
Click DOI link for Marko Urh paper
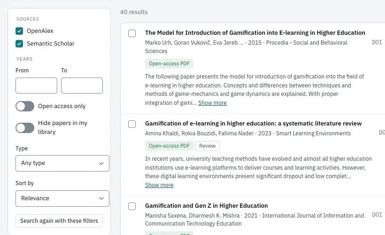click(x=377, y=42)
